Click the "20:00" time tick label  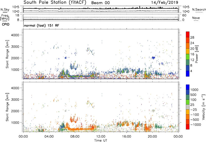(152, 137)
